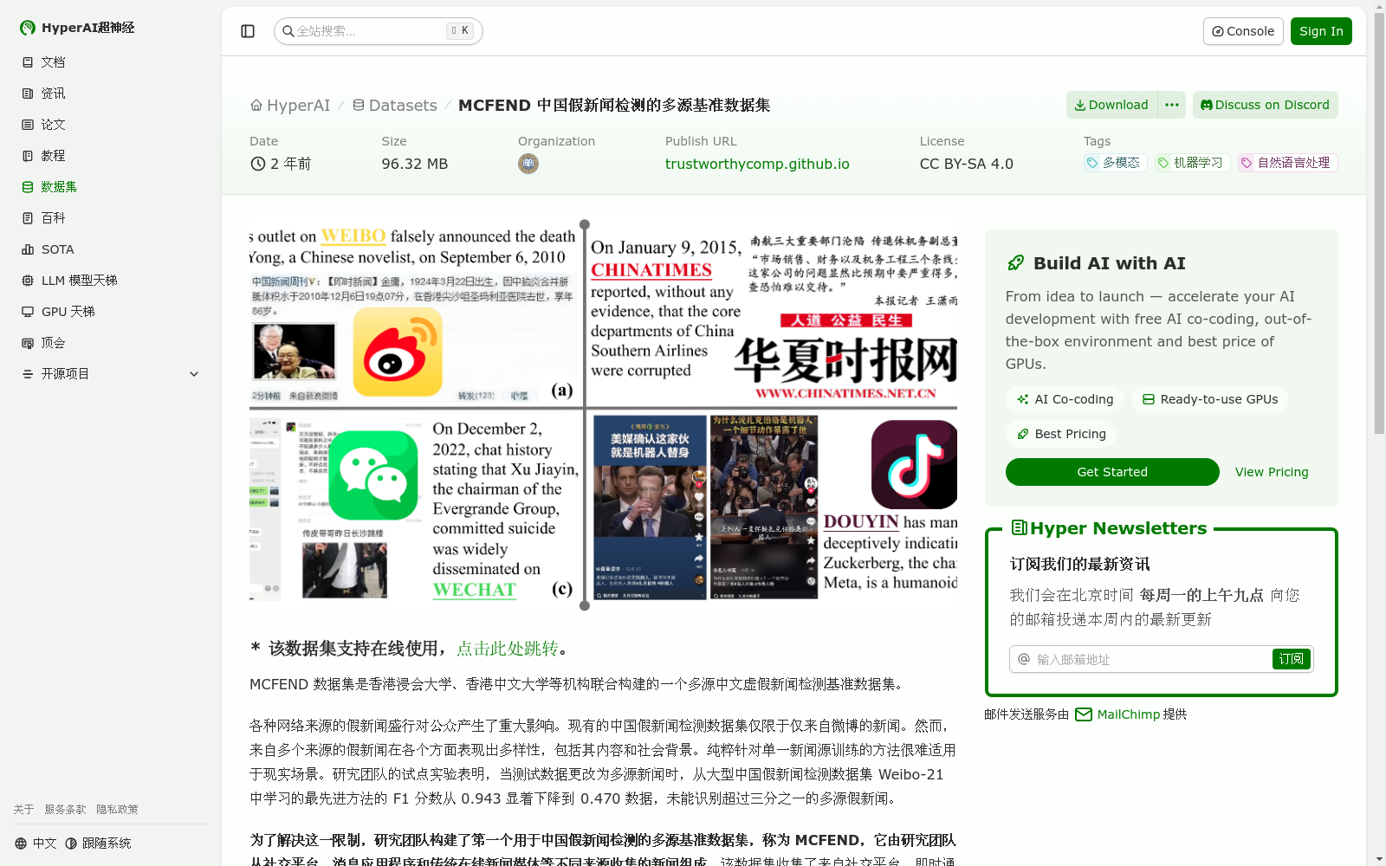Click the CC BY-SA 4.0 license text
1386x866 pixels.
(966, 164)
